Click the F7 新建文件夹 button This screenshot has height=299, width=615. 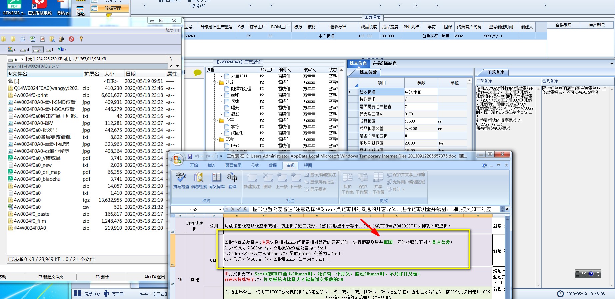51,277
